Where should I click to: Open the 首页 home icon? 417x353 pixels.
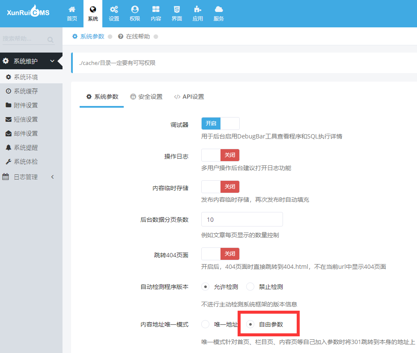tap(72, 9)
